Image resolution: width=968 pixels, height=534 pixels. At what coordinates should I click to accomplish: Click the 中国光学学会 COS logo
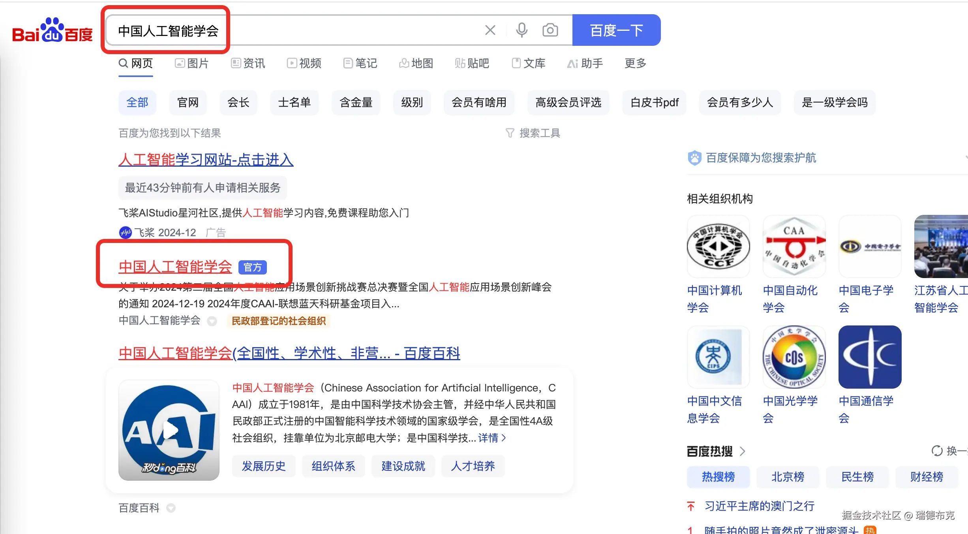pyautogui.click(x=794, y=357)
